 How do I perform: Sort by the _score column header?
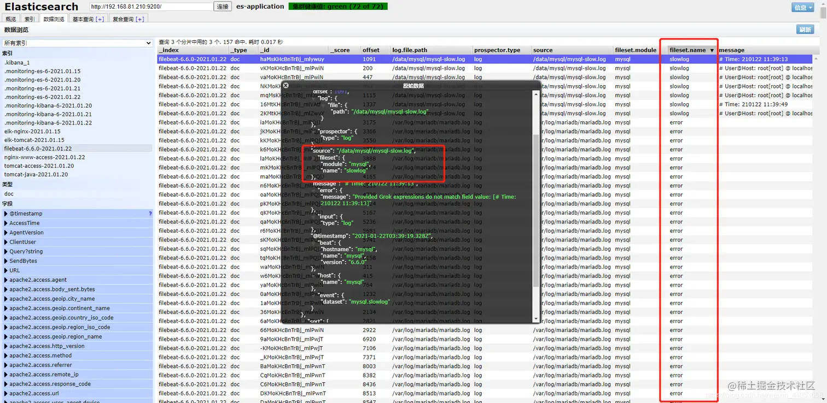(x=344, y=50)
